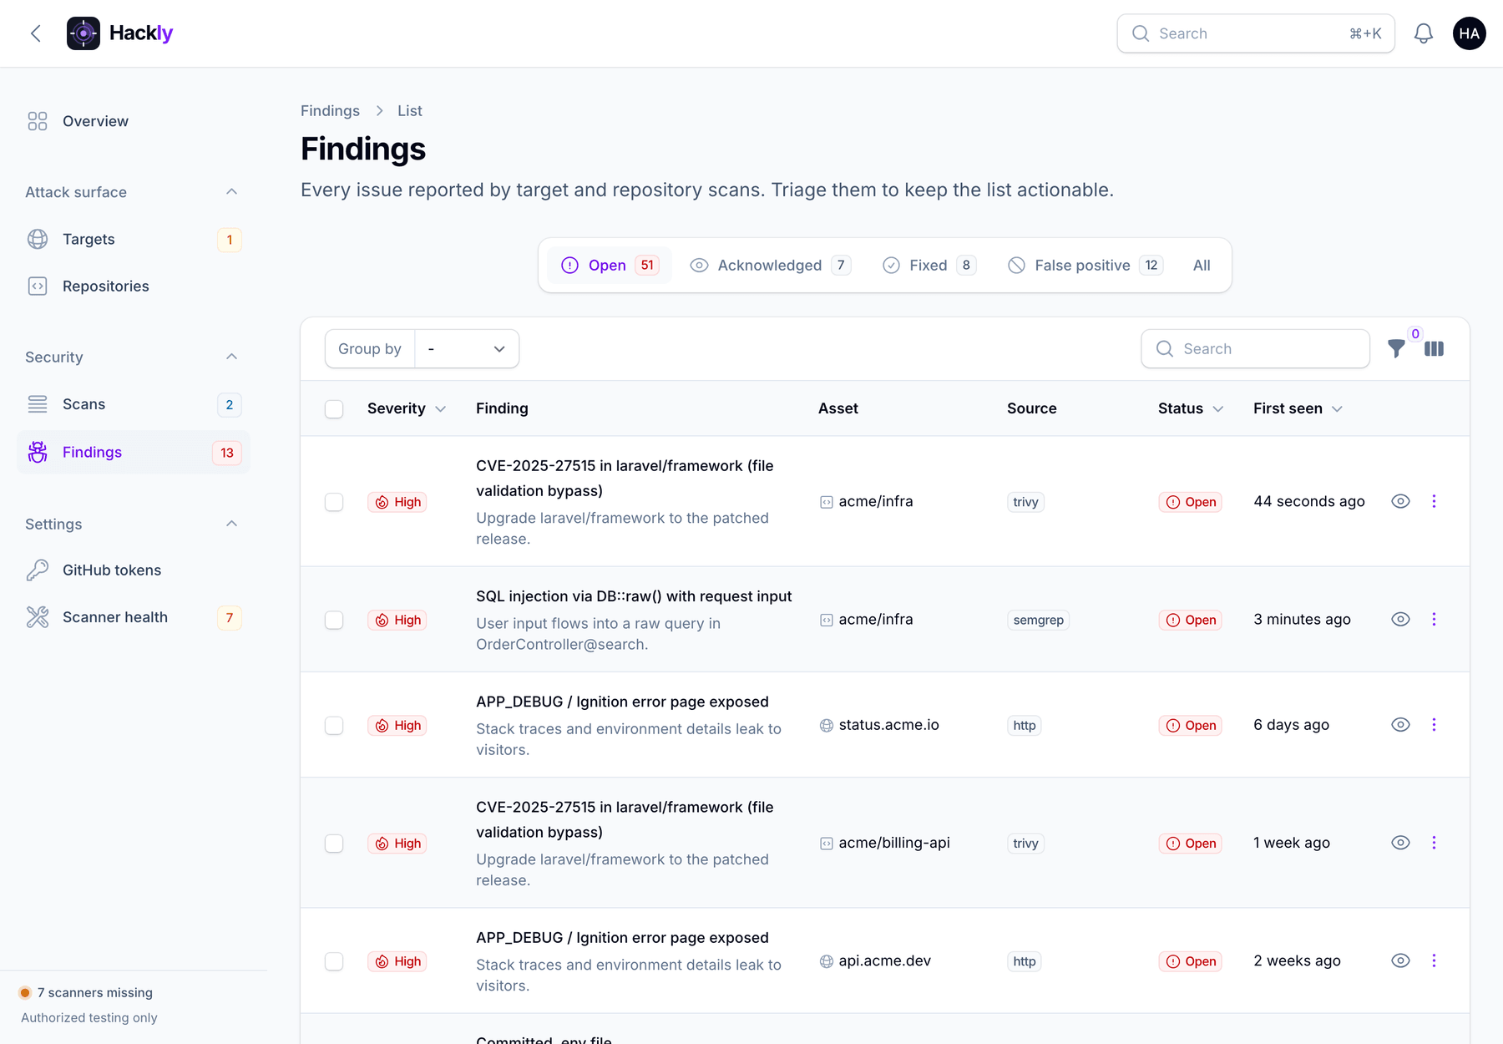
Task: Toggle the select-all checkbox in table header
Action: (334, 409)
